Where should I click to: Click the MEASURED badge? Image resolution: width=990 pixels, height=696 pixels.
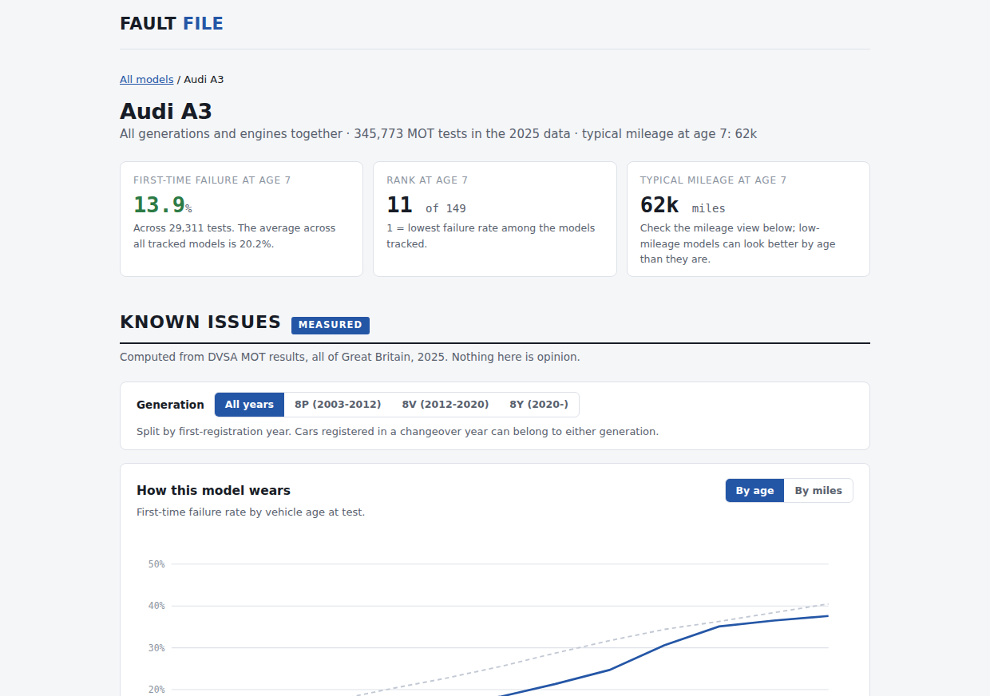(x=331, y=325)
